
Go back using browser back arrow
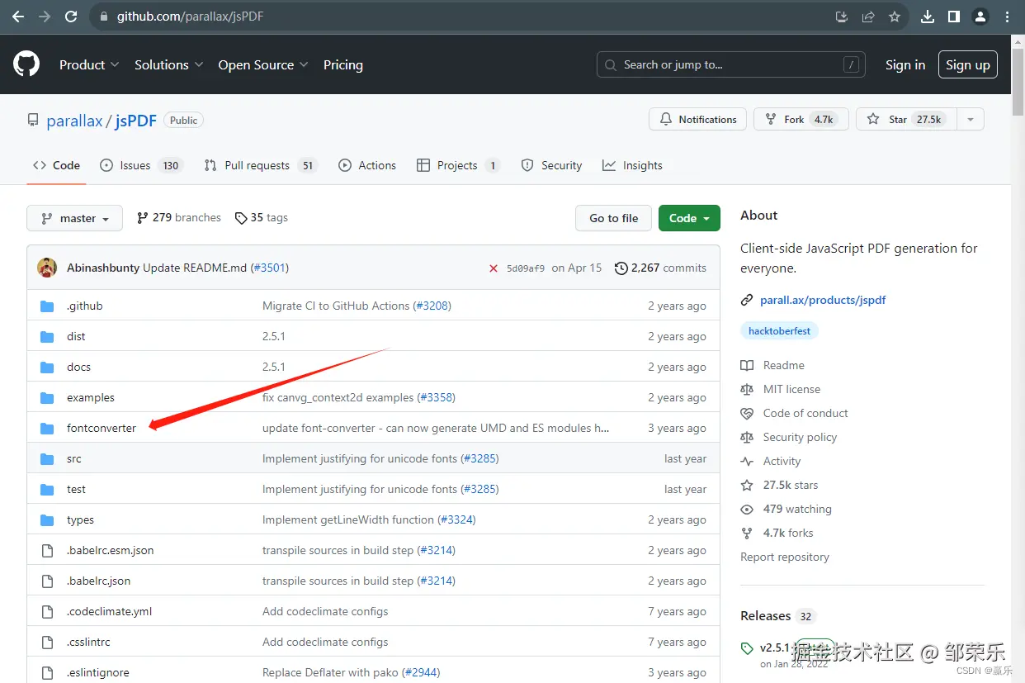coord(18,17)
